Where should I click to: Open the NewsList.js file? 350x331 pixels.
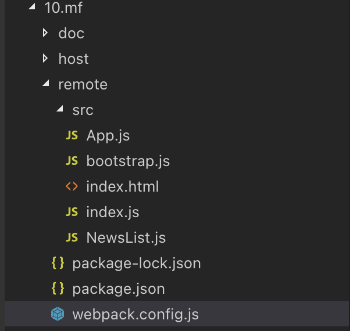126,238
